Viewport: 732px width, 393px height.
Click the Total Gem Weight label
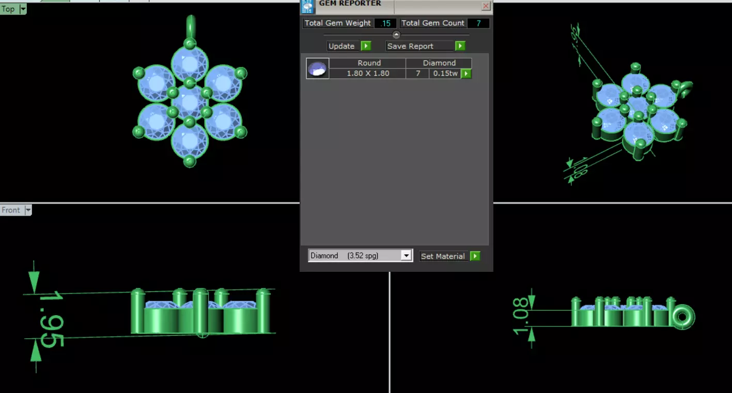[x=338, y=23]
